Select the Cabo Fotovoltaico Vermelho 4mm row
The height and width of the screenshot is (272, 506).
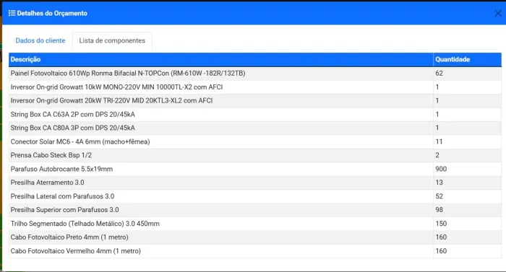tap(255, 251)
